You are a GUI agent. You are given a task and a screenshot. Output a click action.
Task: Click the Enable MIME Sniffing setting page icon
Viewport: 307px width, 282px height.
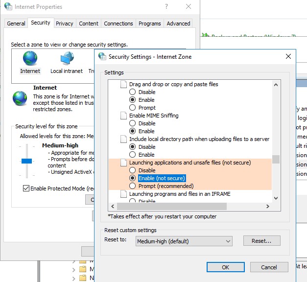pos(124,116)
